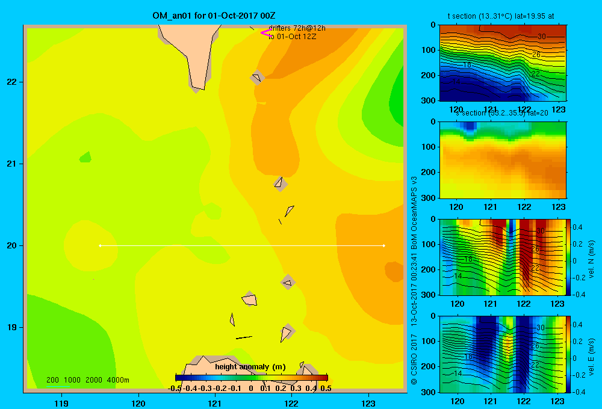Screen dimensions: 602x409
Task: Click latitude label 22 on main map
Action: pos(12,82)
